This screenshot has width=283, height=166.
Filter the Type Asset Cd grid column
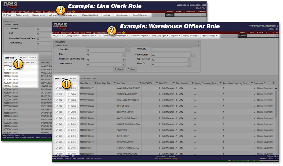pos(273,84)
